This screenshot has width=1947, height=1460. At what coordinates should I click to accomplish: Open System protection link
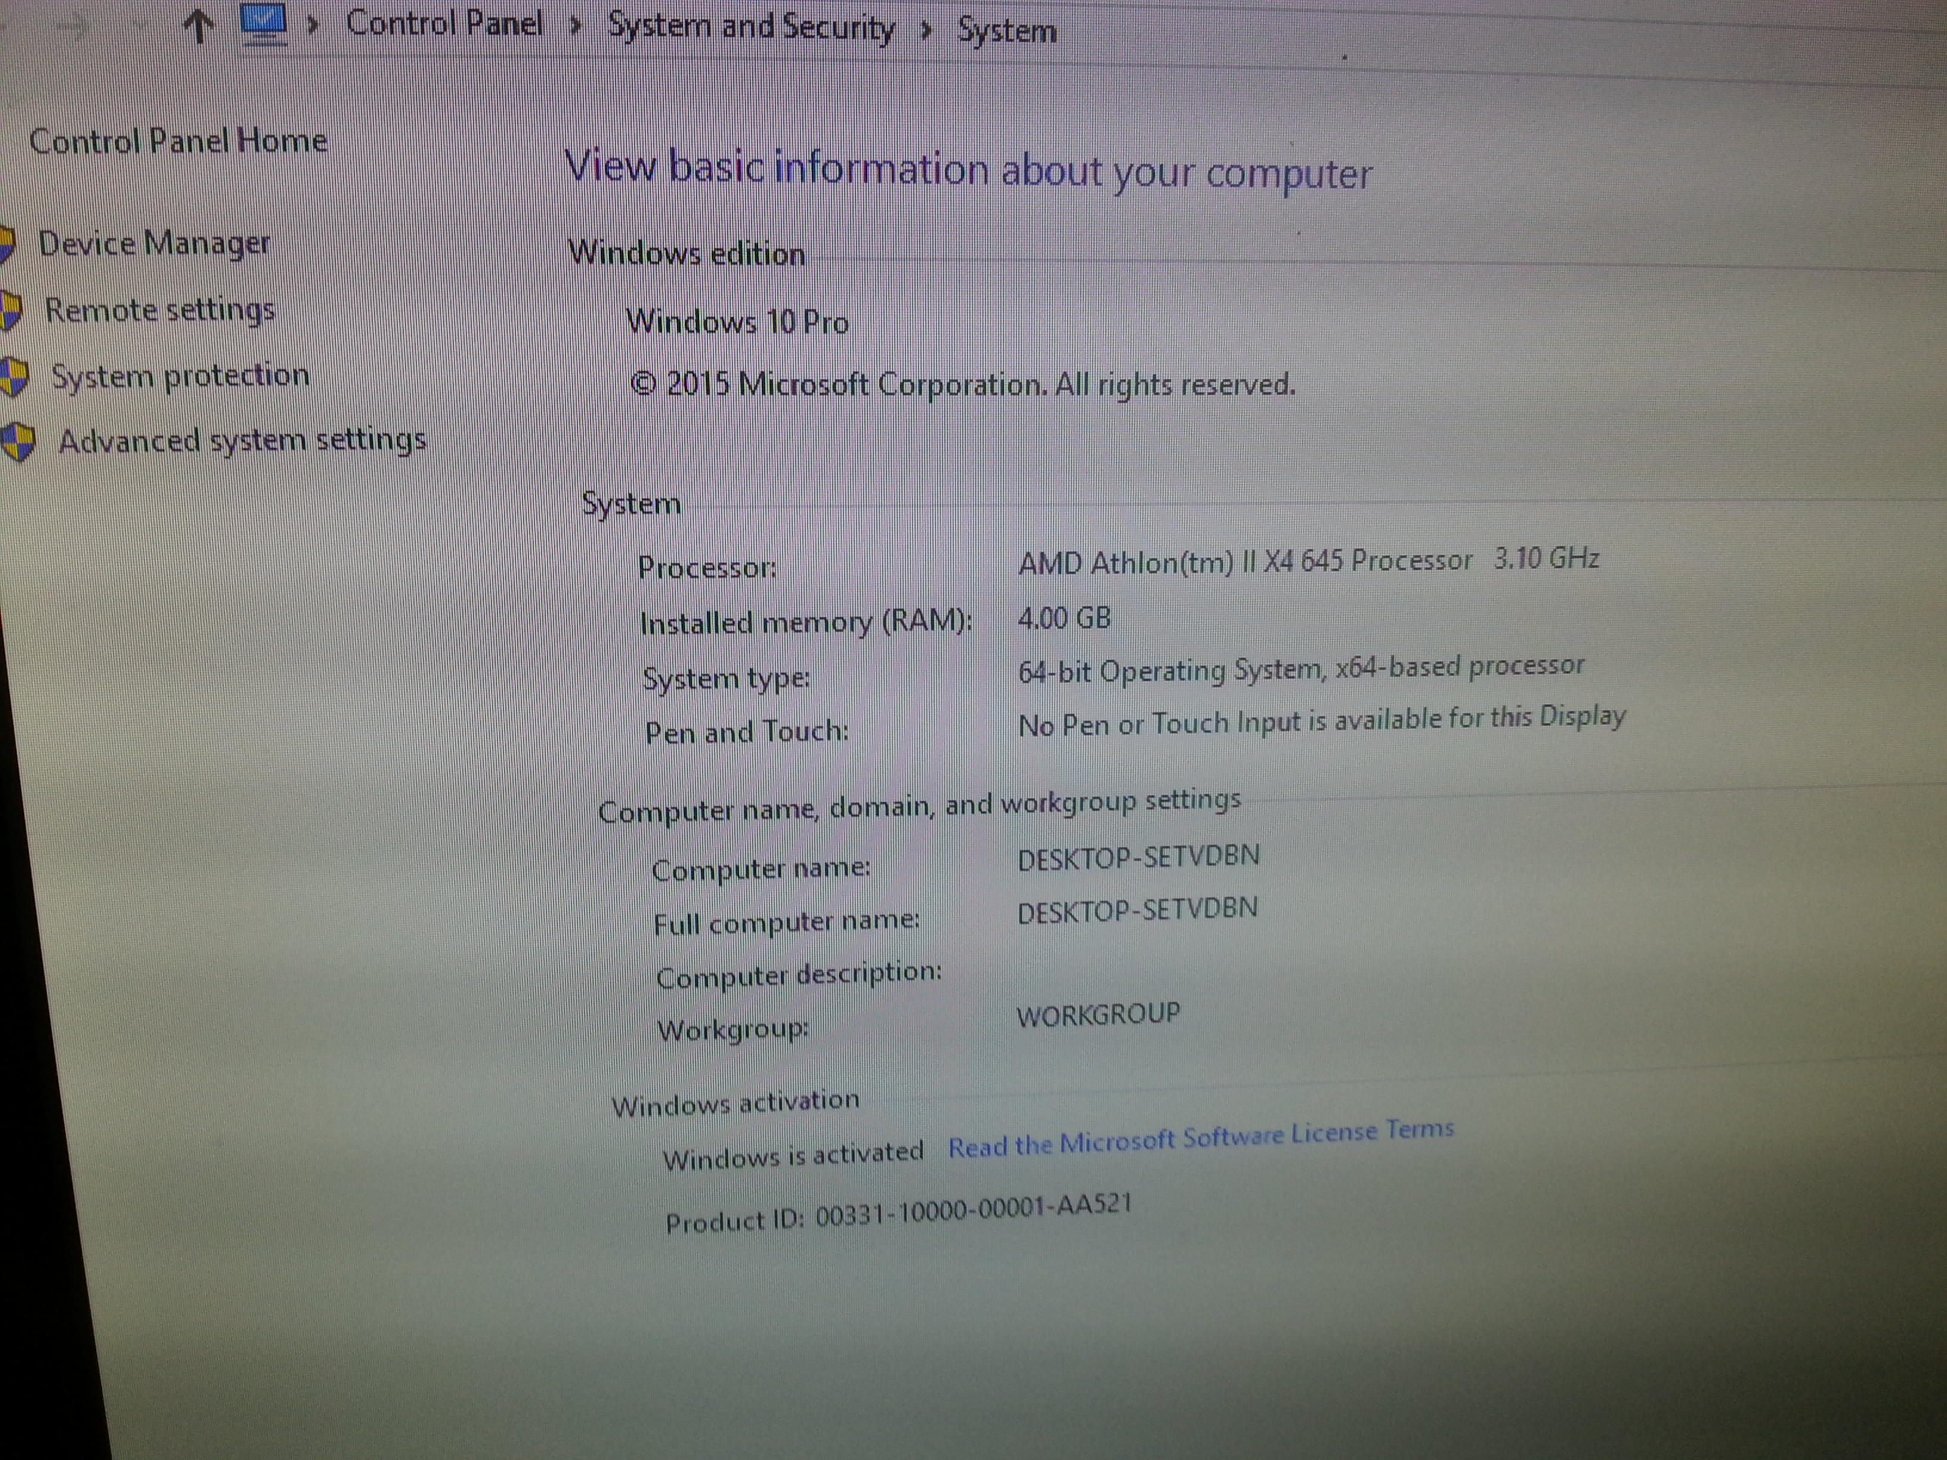point(180,376)
